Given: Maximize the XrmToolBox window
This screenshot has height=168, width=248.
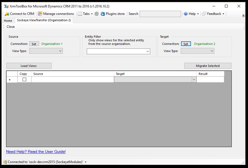Looking at the screenshot, I should pos(226,6).
